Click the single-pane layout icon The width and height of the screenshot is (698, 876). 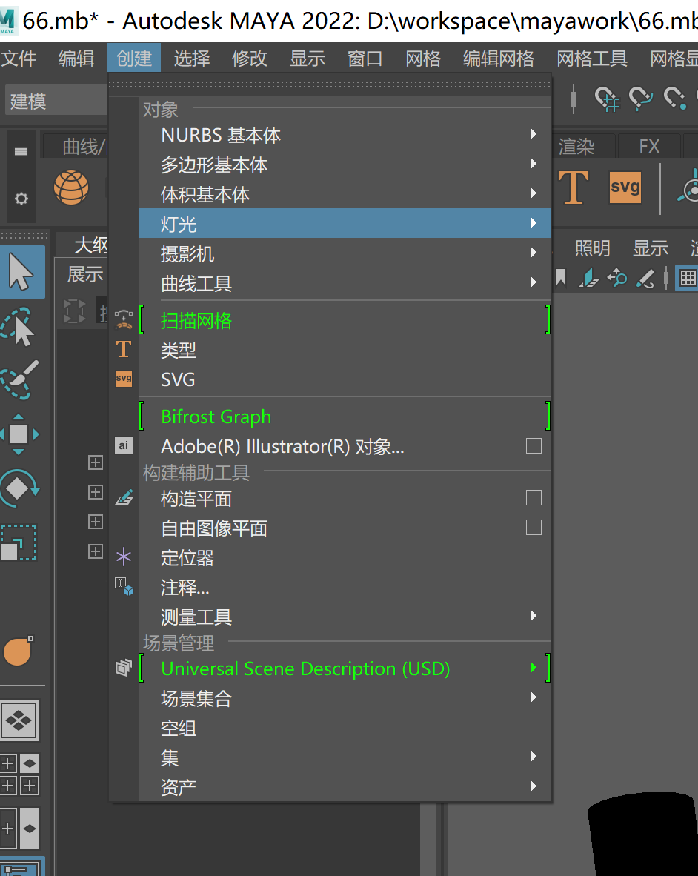[x=20, y=720]
